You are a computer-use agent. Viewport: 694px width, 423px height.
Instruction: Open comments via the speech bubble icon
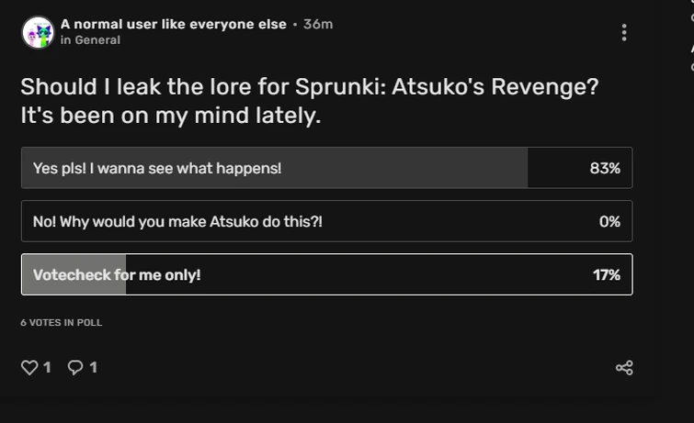75,368
